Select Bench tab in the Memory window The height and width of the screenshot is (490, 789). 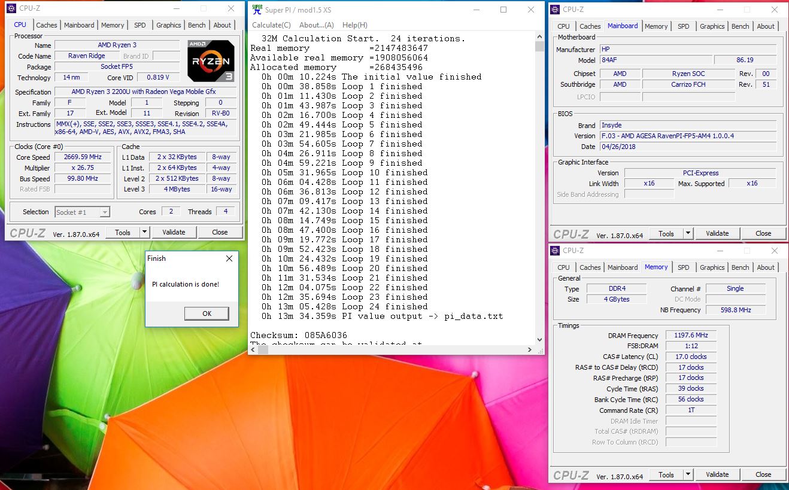click(741, 267)
